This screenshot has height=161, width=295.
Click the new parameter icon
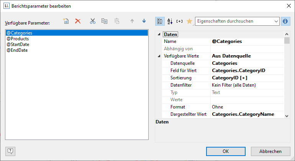66,21
